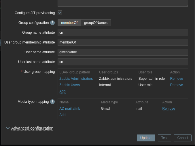
Task: Select memberOf group configuration option
Action: 69,23
